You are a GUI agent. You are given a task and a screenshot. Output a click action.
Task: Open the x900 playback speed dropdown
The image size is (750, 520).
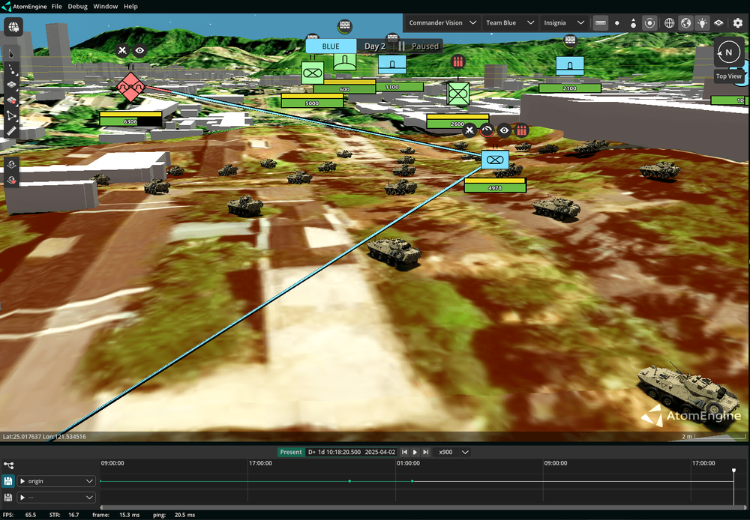point(454,452)
